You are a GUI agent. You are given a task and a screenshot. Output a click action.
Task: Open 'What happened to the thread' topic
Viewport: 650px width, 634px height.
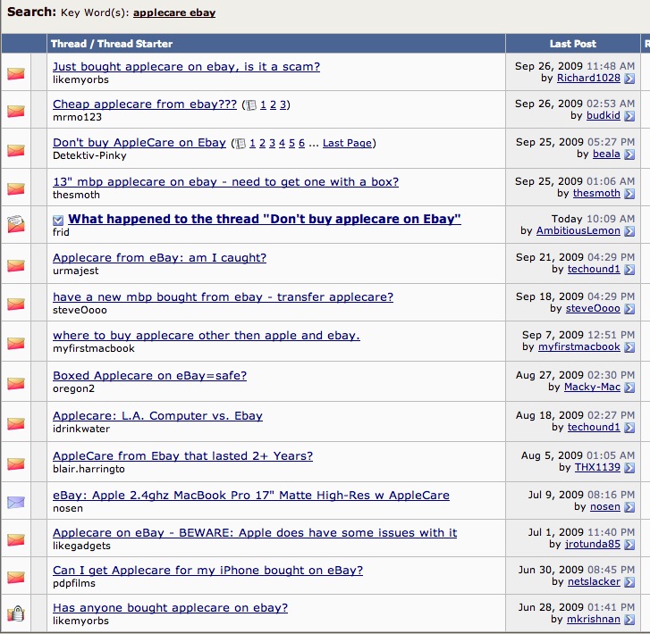point(265,219)
